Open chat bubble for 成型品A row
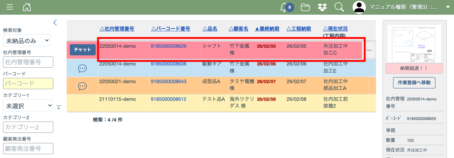The image size is (454, 158). [x=82, y=86]
